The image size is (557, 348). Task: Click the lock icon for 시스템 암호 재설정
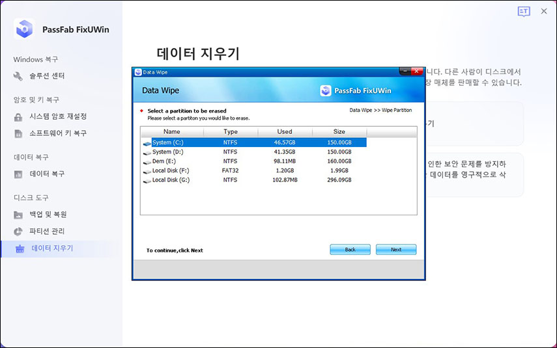(18, 117)
